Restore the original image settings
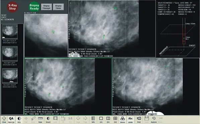 coord(154,120)
